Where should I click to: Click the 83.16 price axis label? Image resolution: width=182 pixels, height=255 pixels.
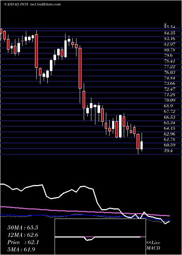click(x=170, y=39)
